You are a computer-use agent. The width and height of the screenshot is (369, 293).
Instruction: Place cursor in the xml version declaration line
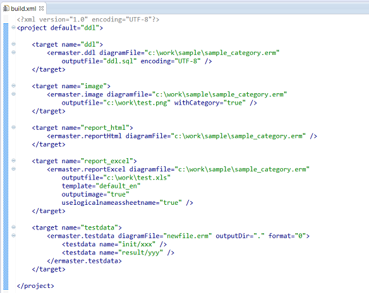(88, 20)
